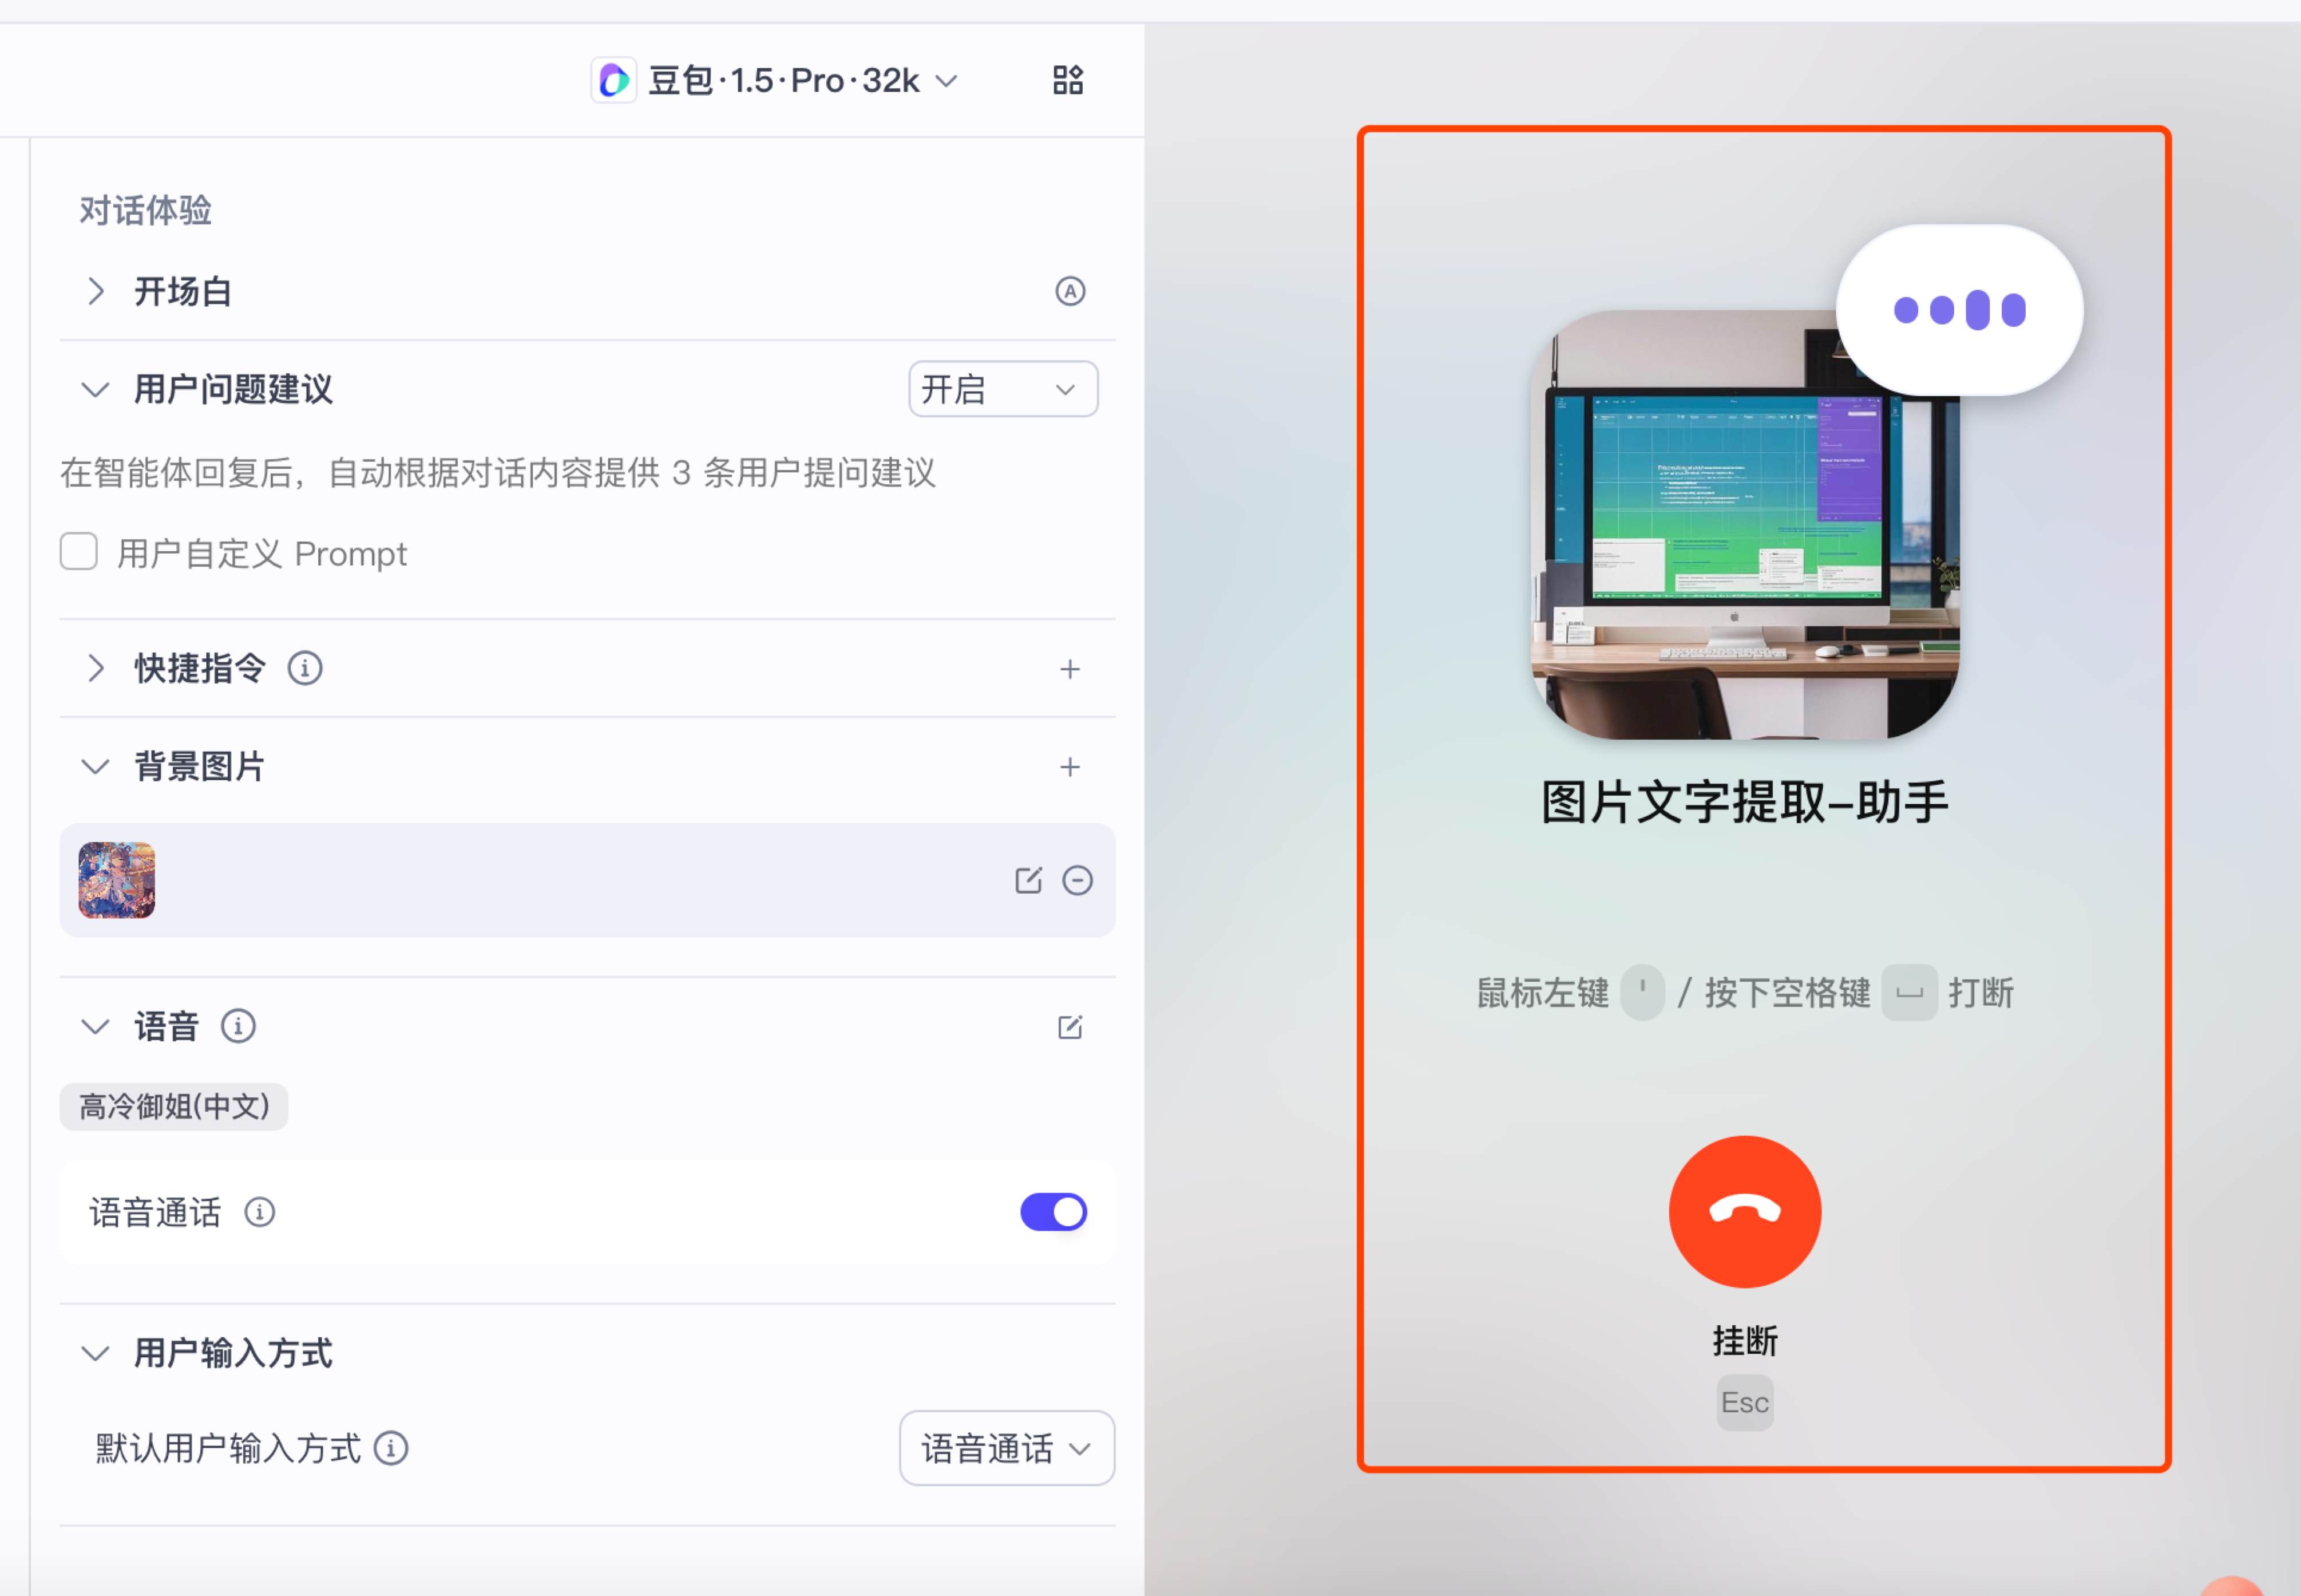Toggle off the 语音通话 switch
The width and height of the screenshot is (2301, 1596).
1052,1212
